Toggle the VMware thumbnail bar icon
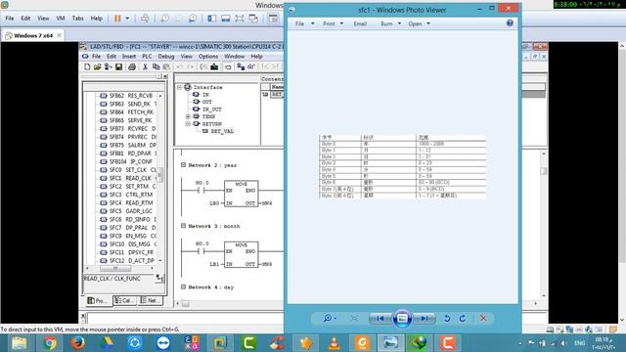626x352 pixels. pyautogui.click(x=226, y=19)
